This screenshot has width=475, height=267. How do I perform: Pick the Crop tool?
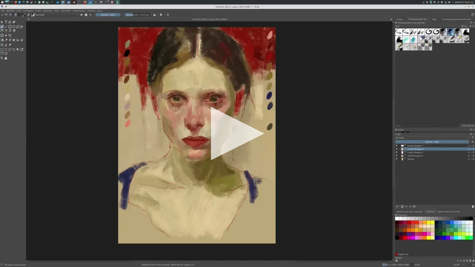tap(10, 35)
